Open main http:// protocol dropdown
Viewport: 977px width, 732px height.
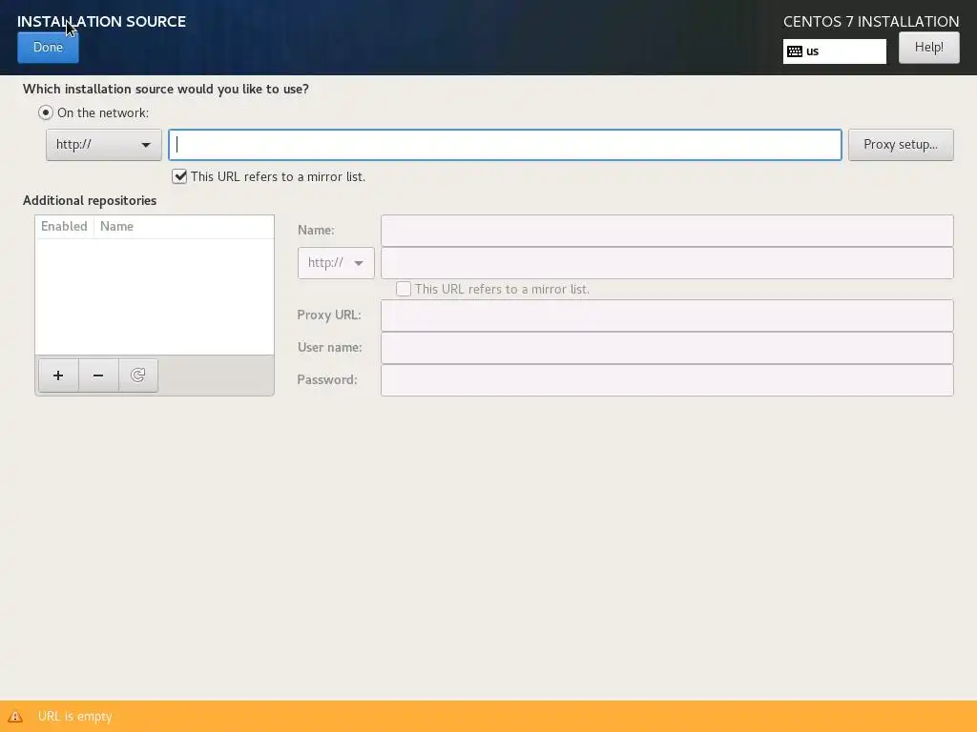click(103, 145)
